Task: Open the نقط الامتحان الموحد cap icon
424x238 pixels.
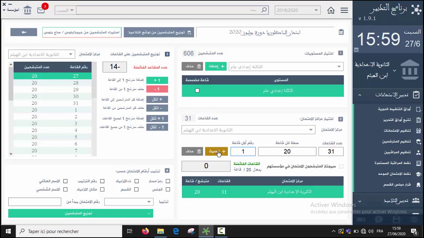Action: point(418,174)
